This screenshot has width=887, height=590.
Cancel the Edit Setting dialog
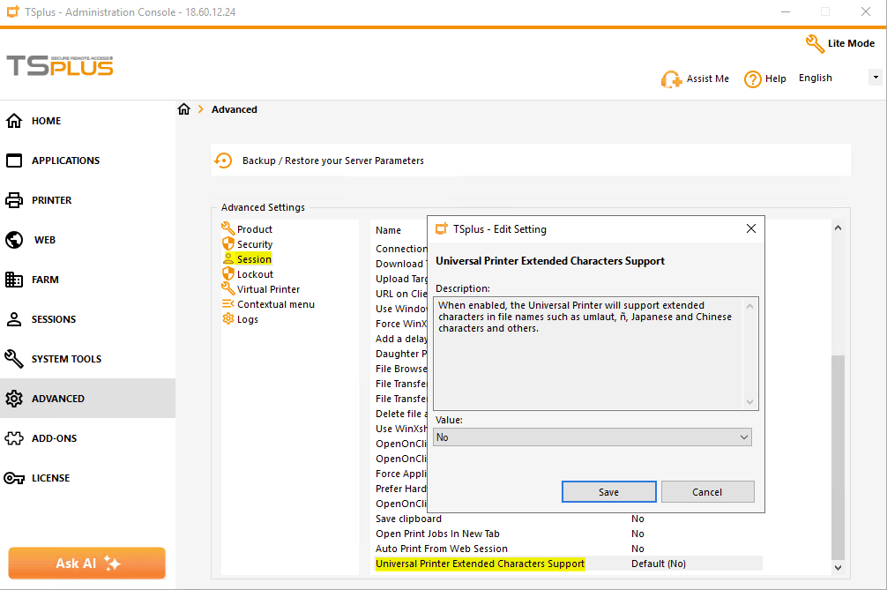pos(707,491)
